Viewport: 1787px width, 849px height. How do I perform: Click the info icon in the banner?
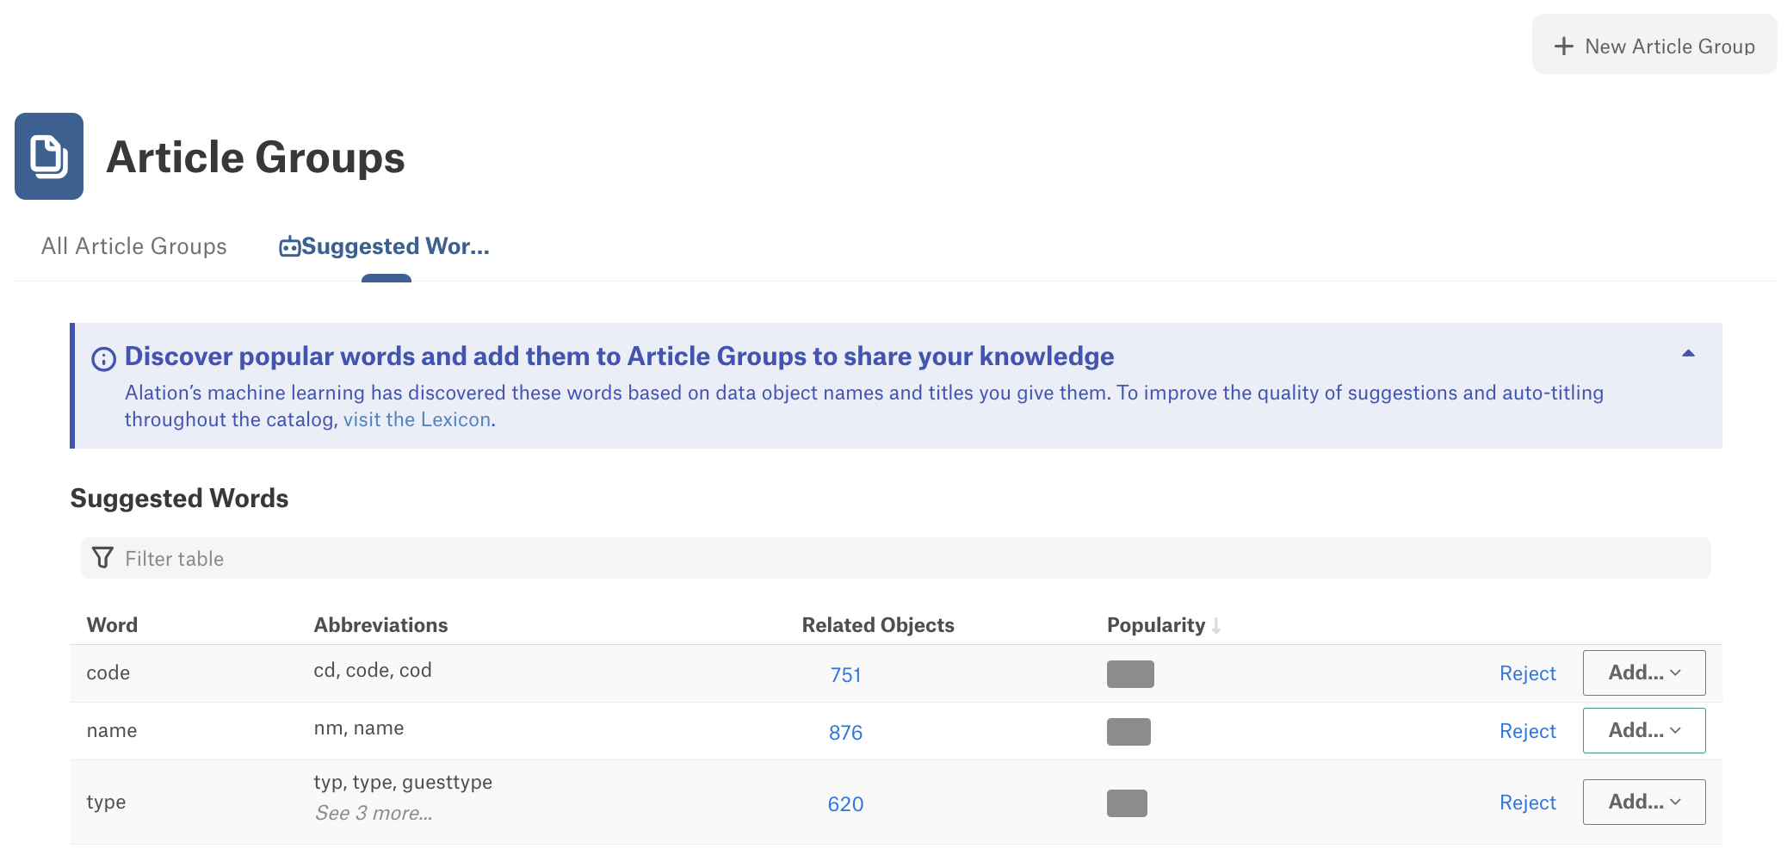pyautogui.click(x=103, y=359)
